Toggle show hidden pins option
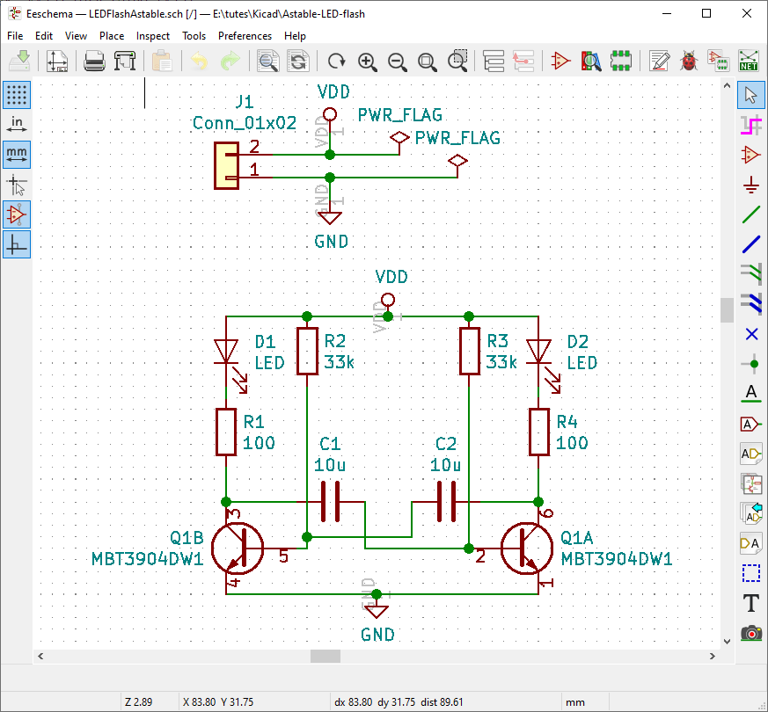Screen dimensions: 768x712 17,214
